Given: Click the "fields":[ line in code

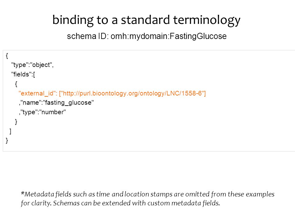Looking at the screenshot, I should tap(23, 74).
